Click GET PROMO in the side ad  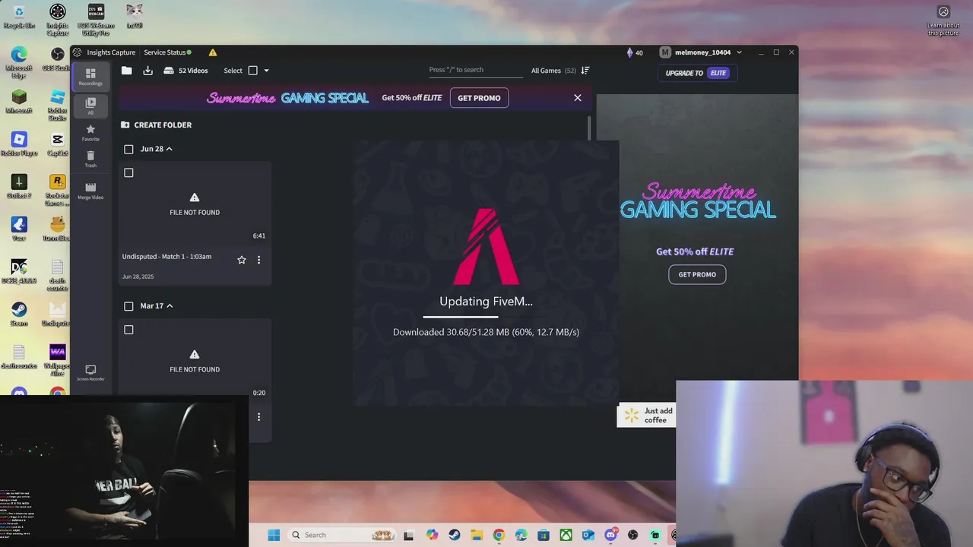tap(697, 274)
